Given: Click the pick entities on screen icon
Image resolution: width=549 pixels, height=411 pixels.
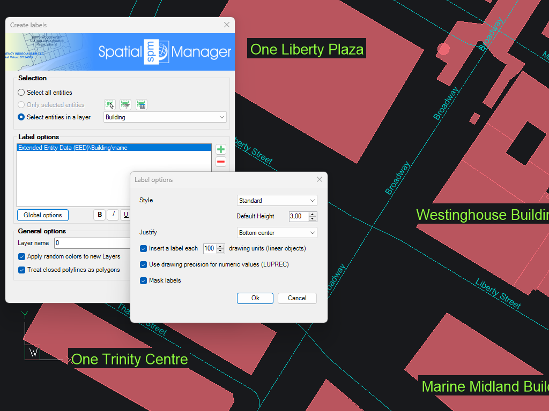Looking at the screenshot, I should [109, 104].
